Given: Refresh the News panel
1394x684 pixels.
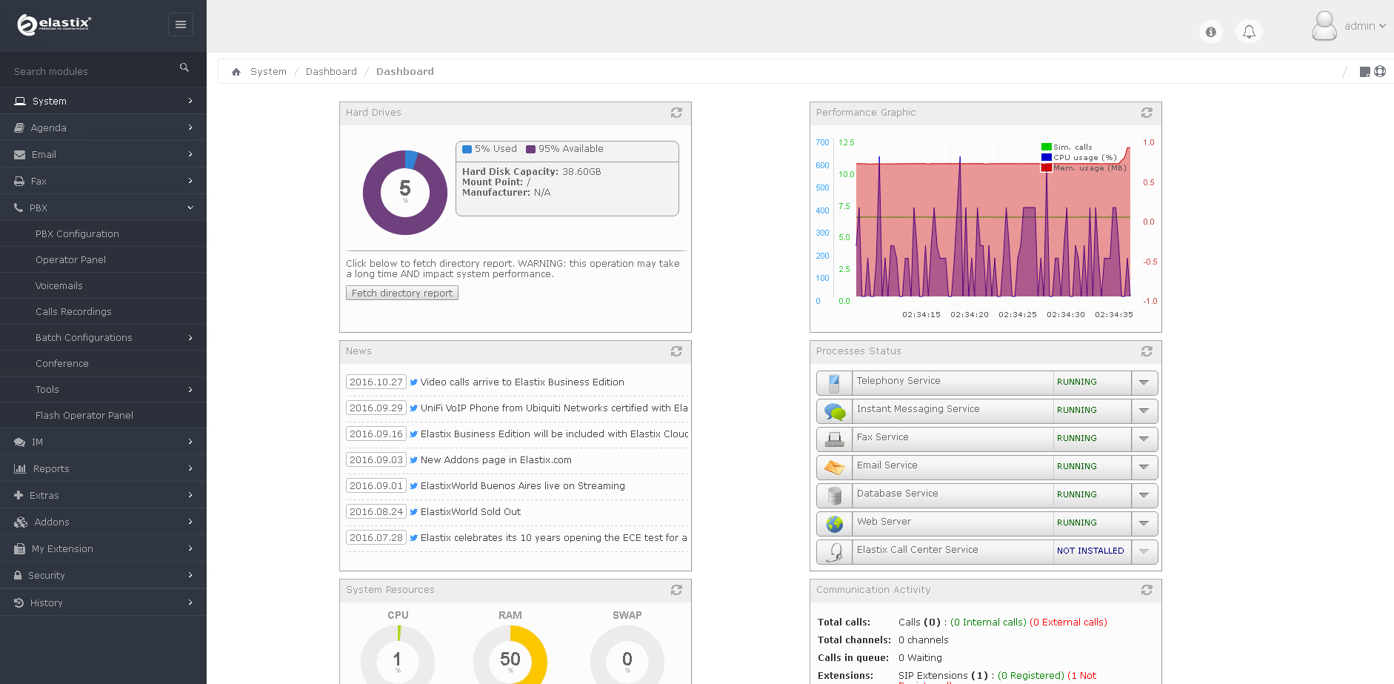Looking at the screenshot, I should click(676, 351).
